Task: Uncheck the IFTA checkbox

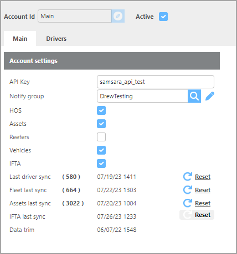Action: (101, 163)
